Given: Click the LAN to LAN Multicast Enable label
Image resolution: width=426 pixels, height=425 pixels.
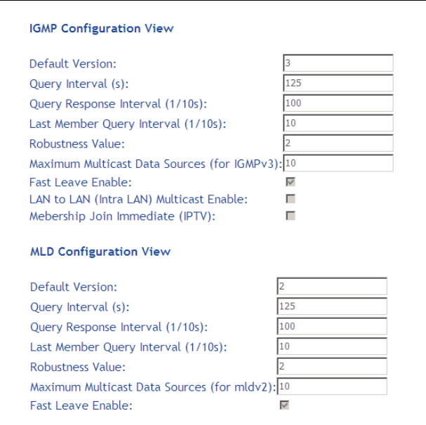Looking at the screenshot, I should tap(138, 200).
